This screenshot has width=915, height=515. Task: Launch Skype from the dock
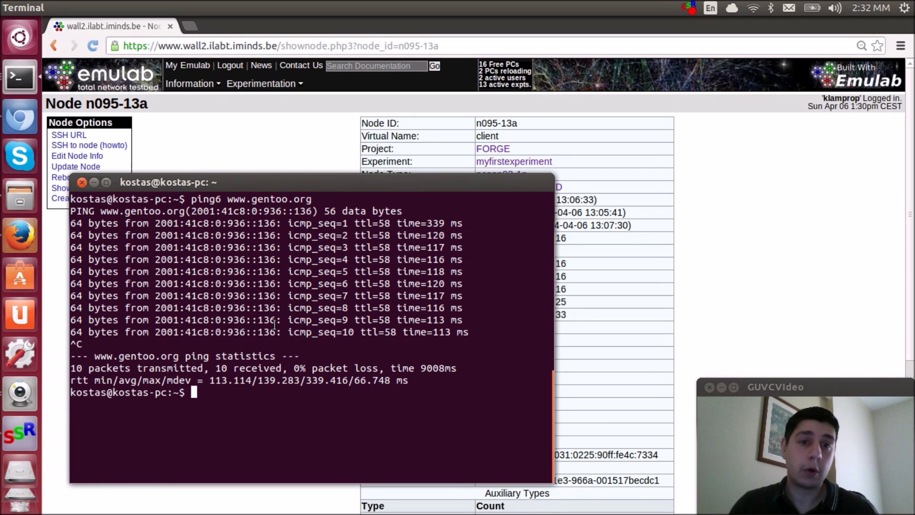point(20,156)
